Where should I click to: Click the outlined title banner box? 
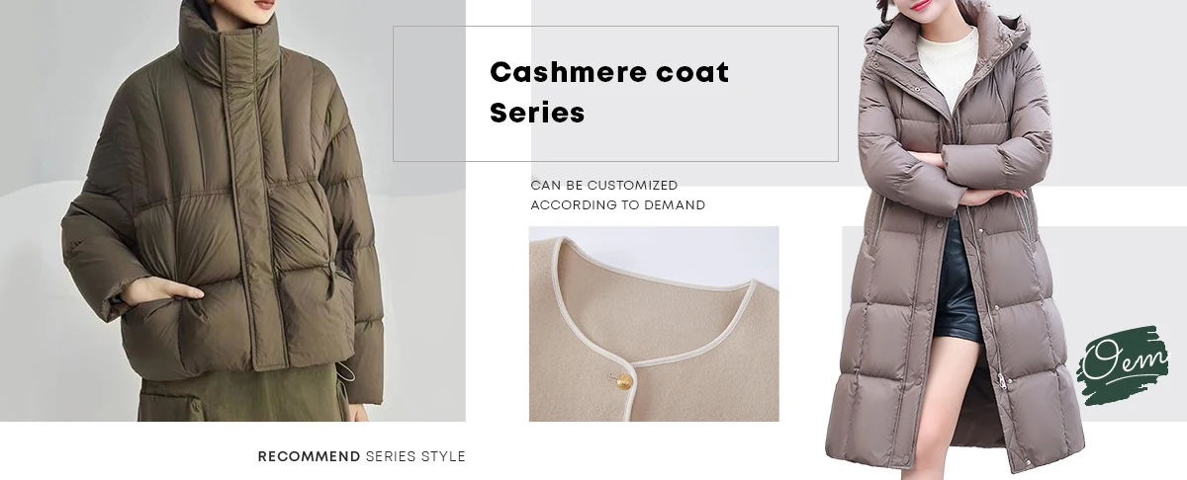tap(615, 94)
